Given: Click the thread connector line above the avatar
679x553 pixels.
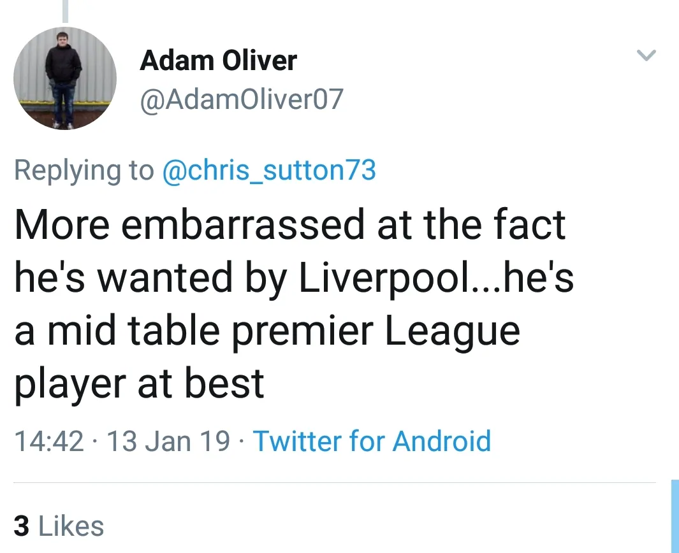Looking at the screenshot, I should (x=65, y=11).
